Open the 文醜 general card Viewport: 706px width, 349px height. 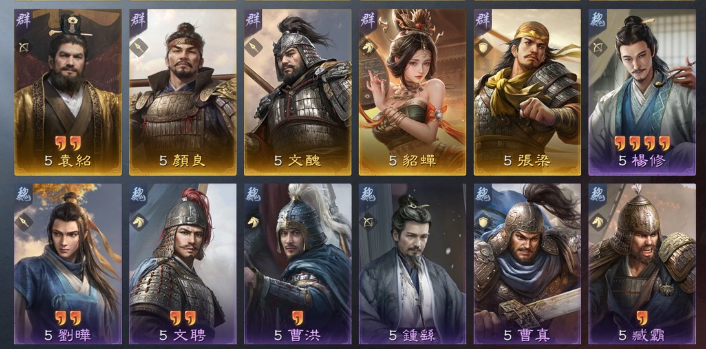click(x=297, y=92)
